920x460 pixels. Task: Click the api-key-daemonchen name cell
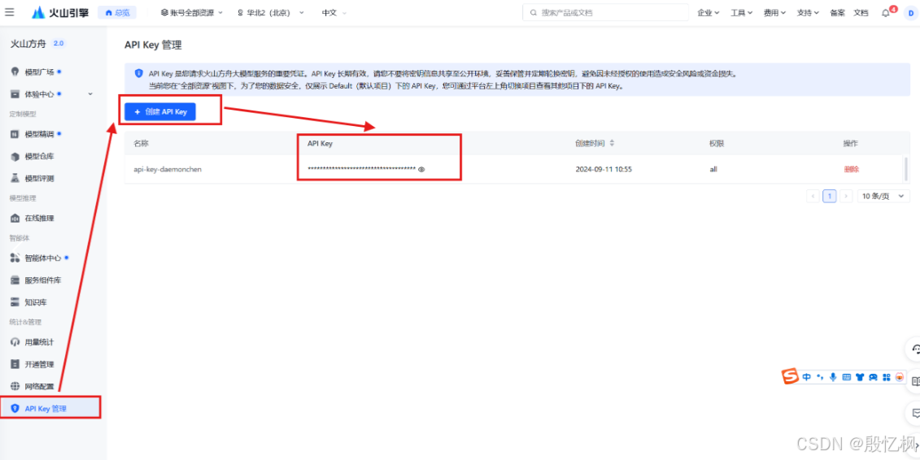click(x=168, y=169)
